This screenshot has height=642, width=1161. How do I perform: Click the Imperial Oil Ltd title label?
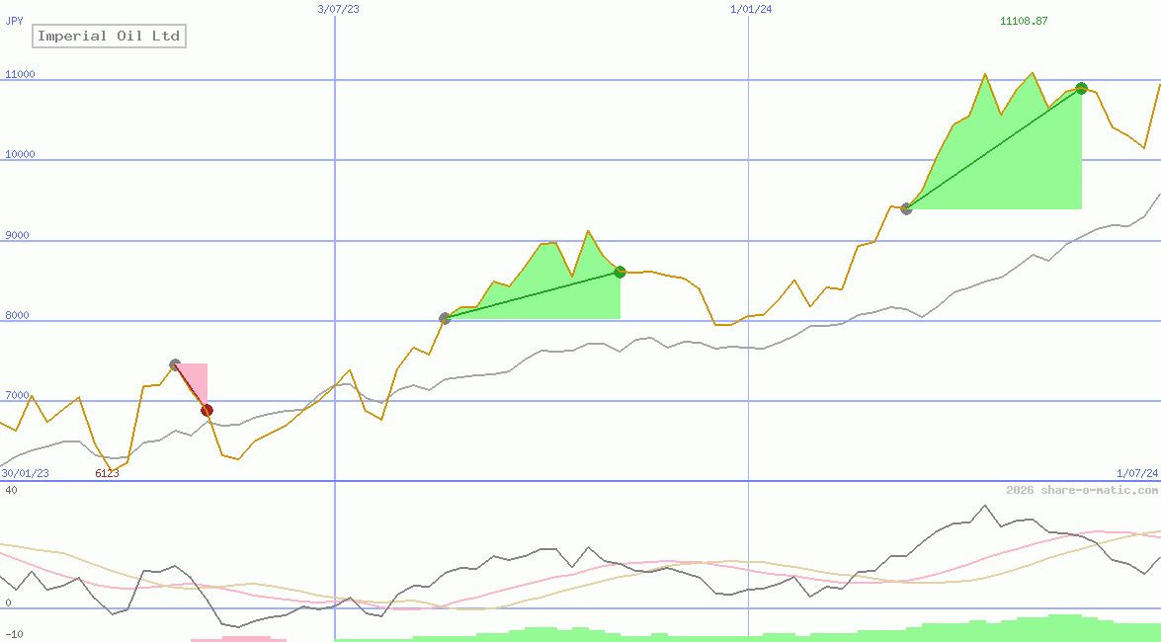click(x=109, y=37)
